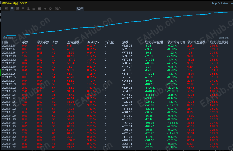Click balance 5051.63
Image resolution: width=233 pixels, height=151 pixels.
click(127, 91)
